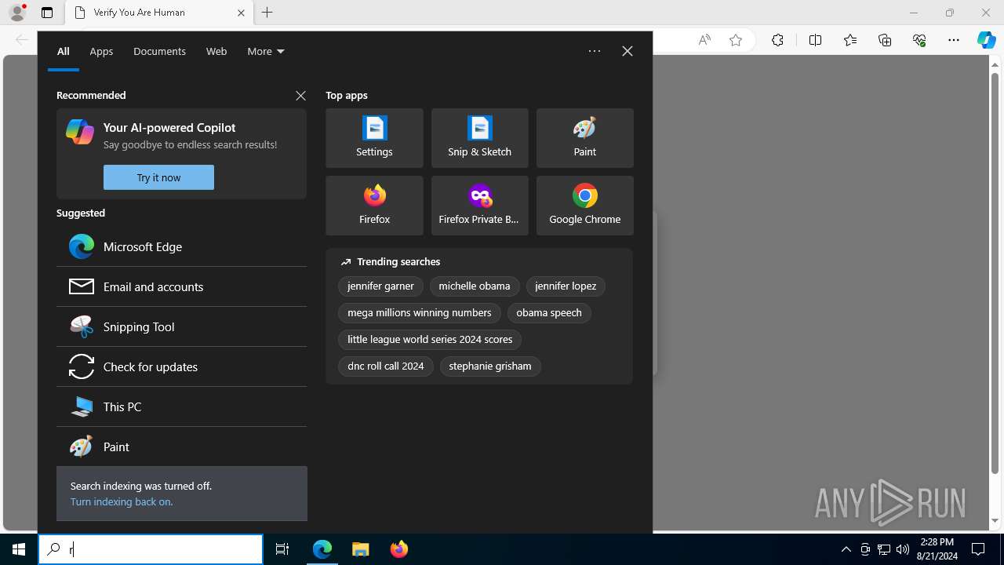Search trending stephanie grisham

coord(490,366)
